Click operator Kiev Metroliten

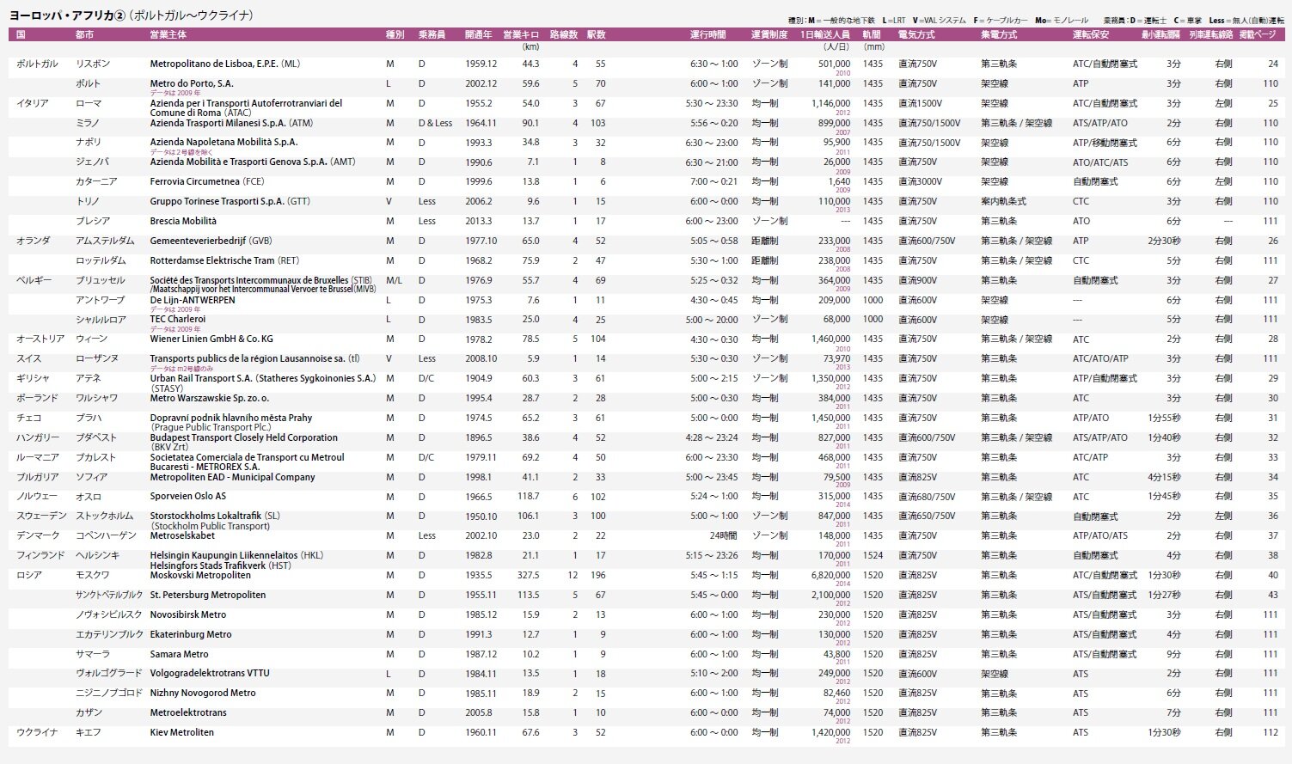click(x=182, y=732)
